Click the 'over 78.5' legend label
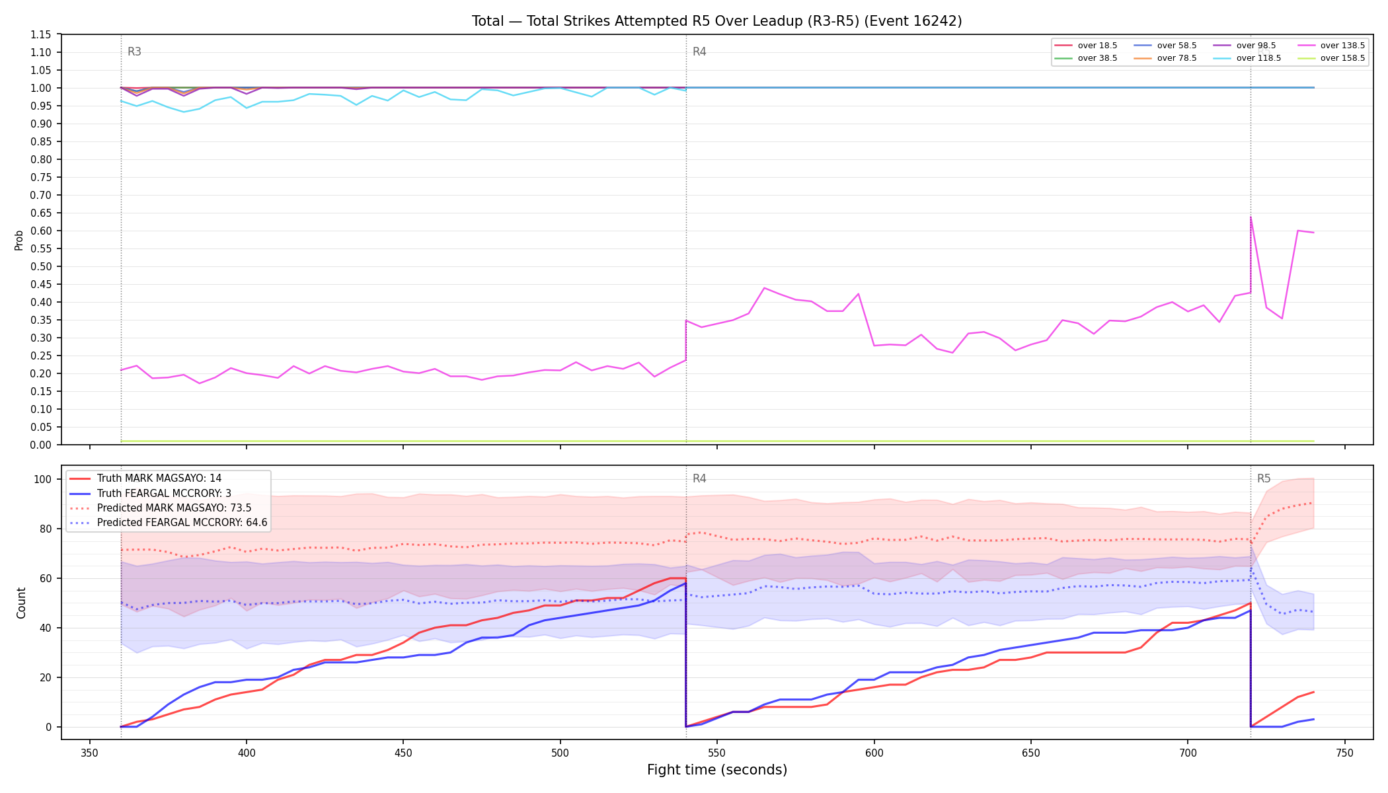Image resolution: width=1388 pixels, height=793 pixels. 1176,58
